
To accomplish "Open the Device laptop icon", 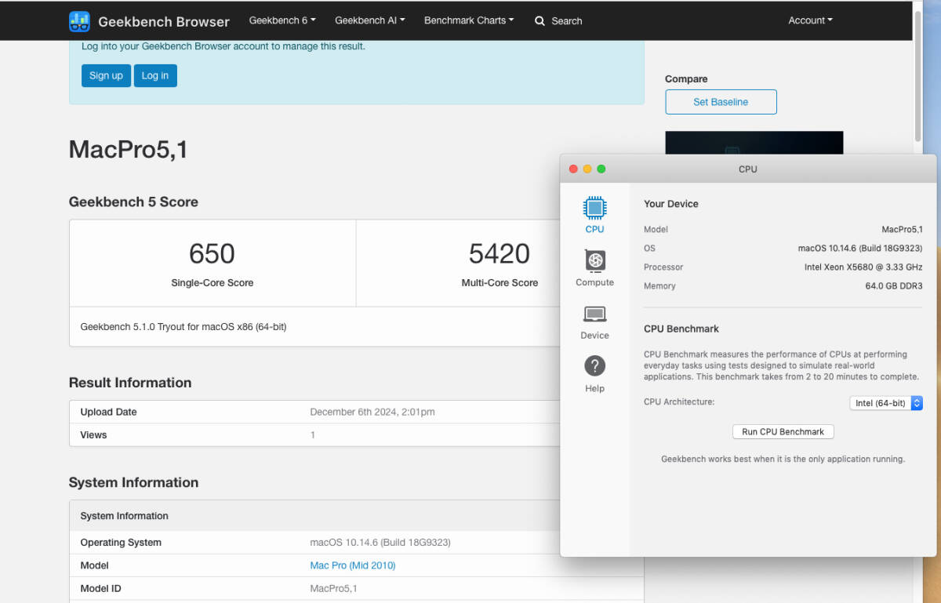I will pyautogui.click(x=594, y=314).
